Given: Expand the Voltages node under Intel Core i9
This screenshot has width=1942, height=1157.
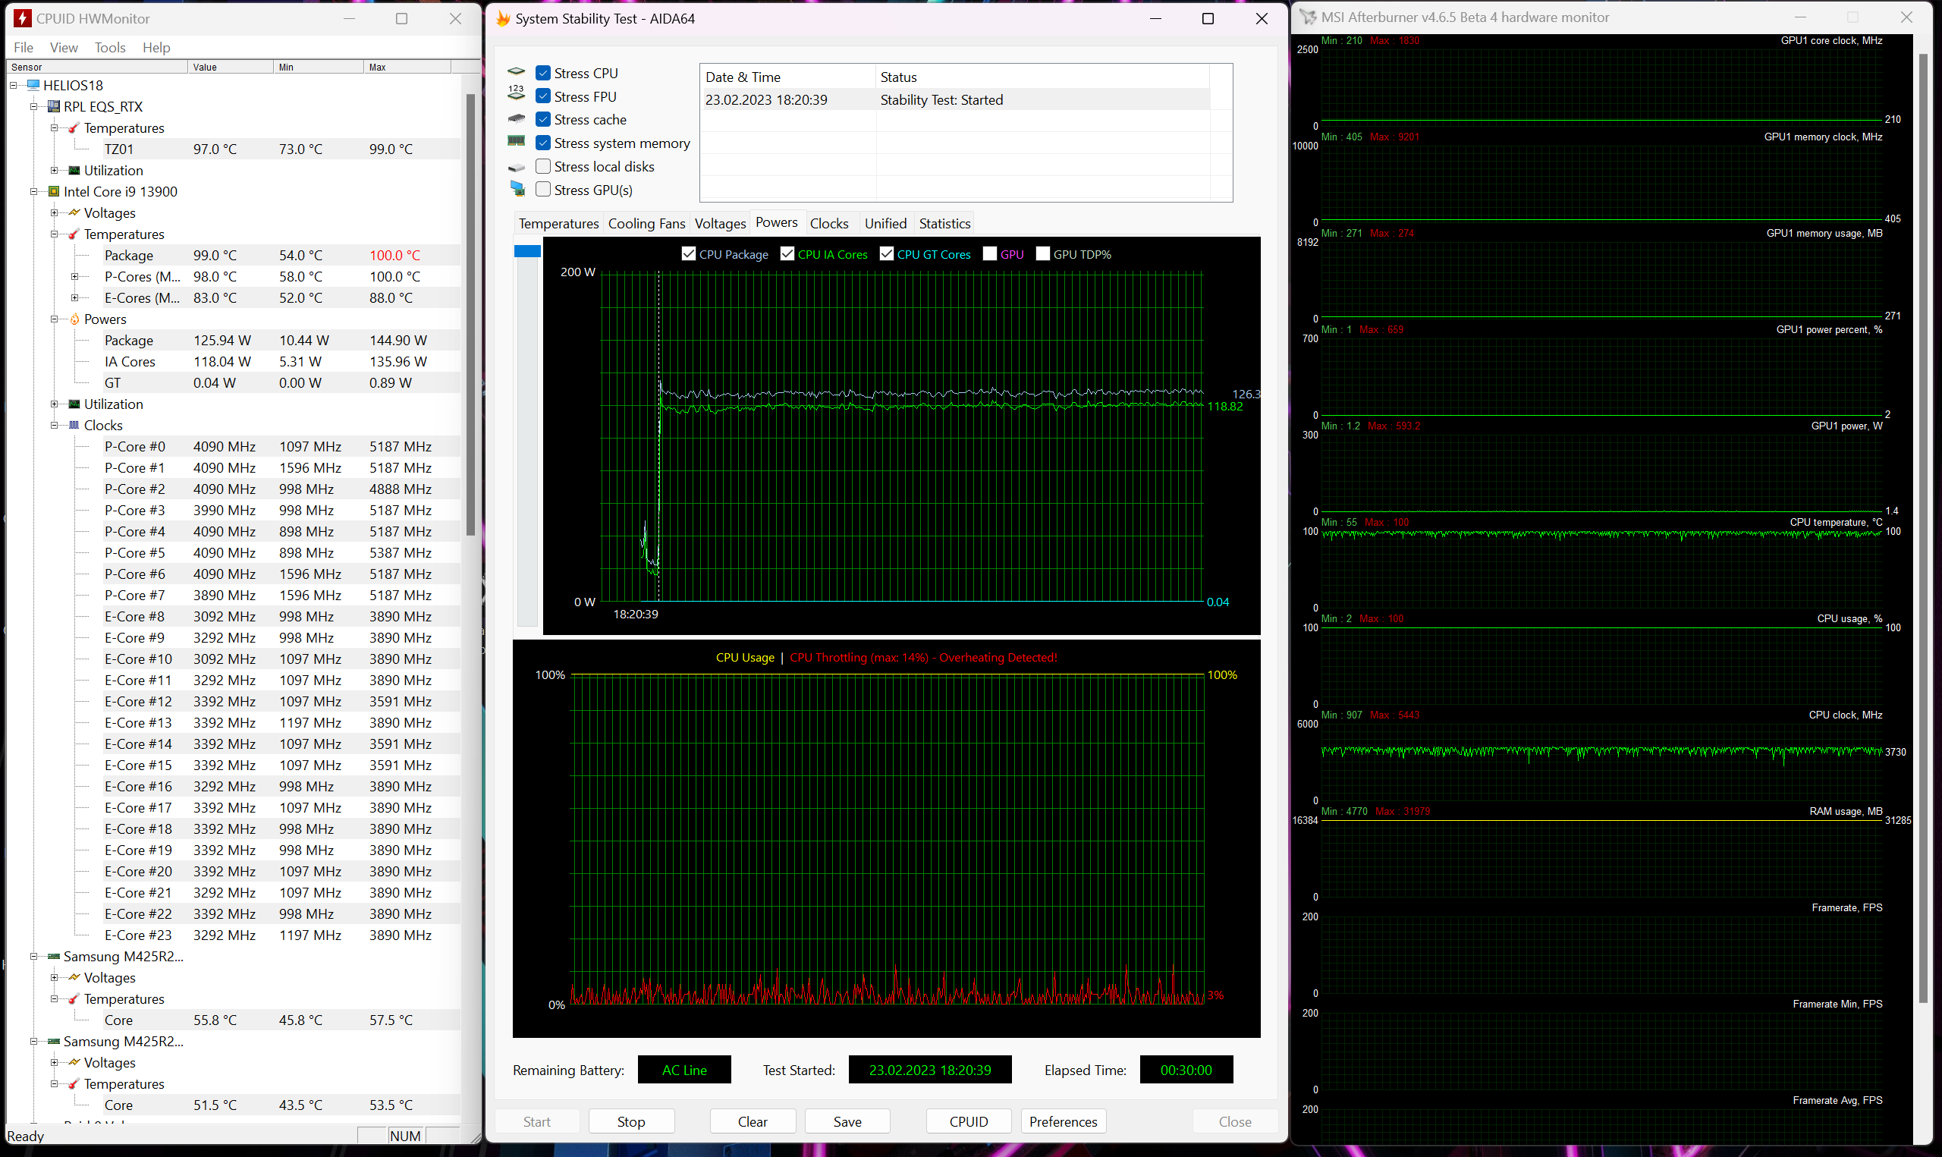Looking at the screenshot, I should tap(54, 213).
